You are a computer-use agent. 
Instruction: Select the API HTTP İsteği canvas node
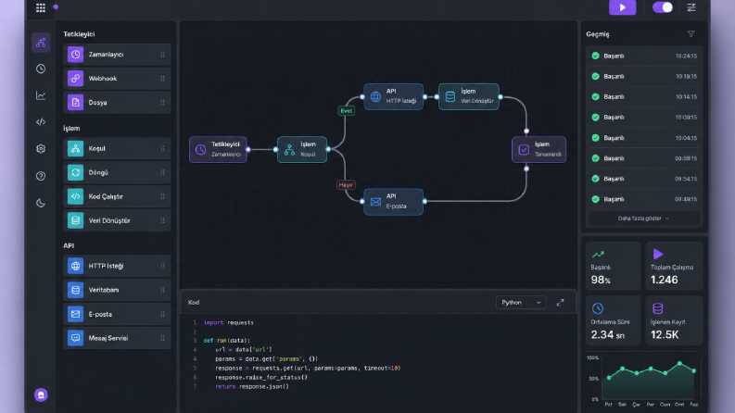point(393,96)
